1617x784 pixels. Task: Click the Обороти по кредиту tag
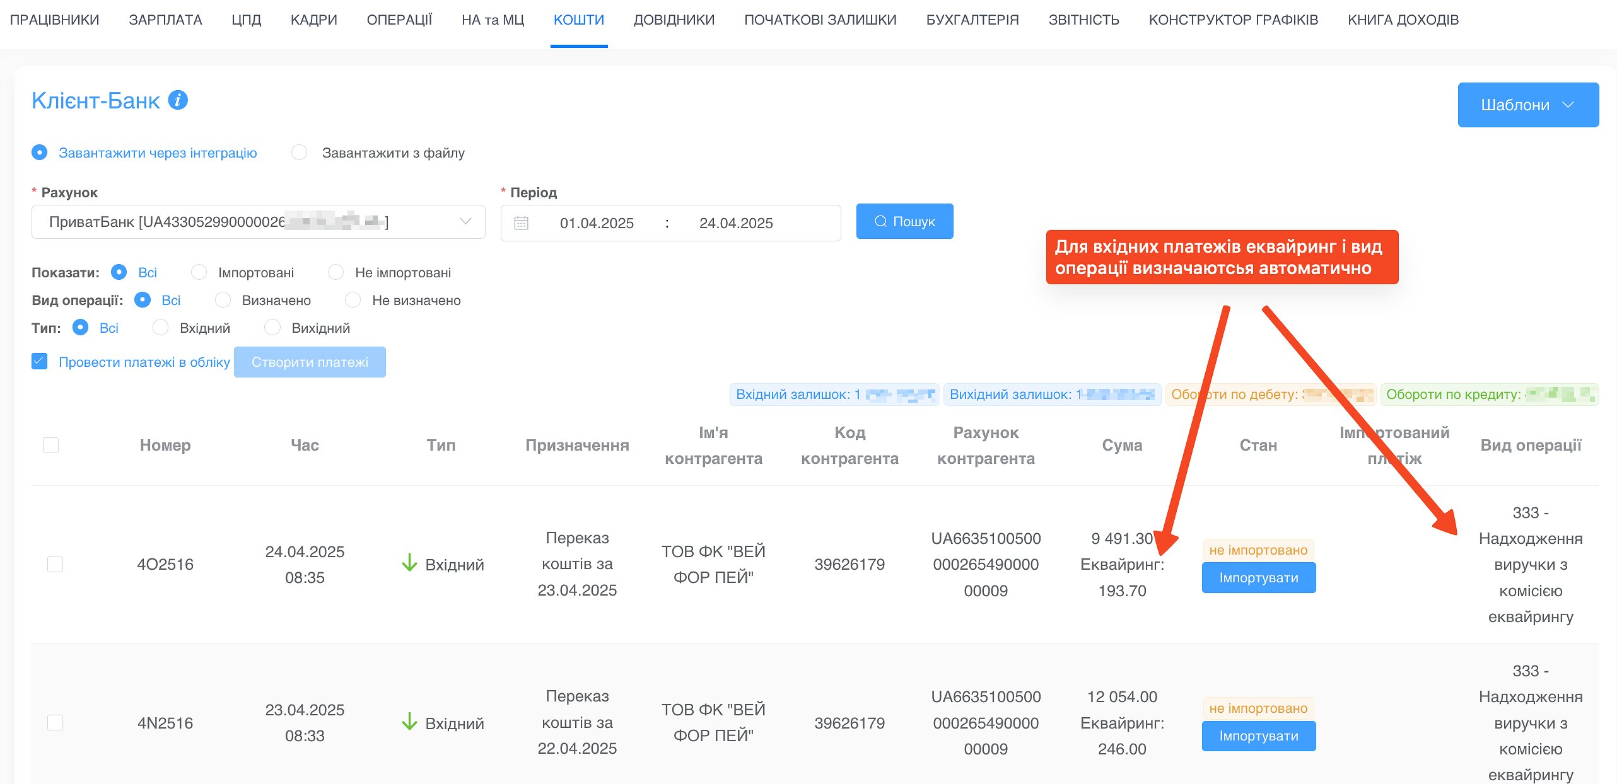pos(1489,395)
